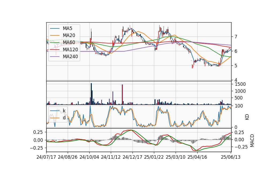This screenshot has width=257, height=185.
Task: Click the d legend label in KD panel
Action: 64,118
